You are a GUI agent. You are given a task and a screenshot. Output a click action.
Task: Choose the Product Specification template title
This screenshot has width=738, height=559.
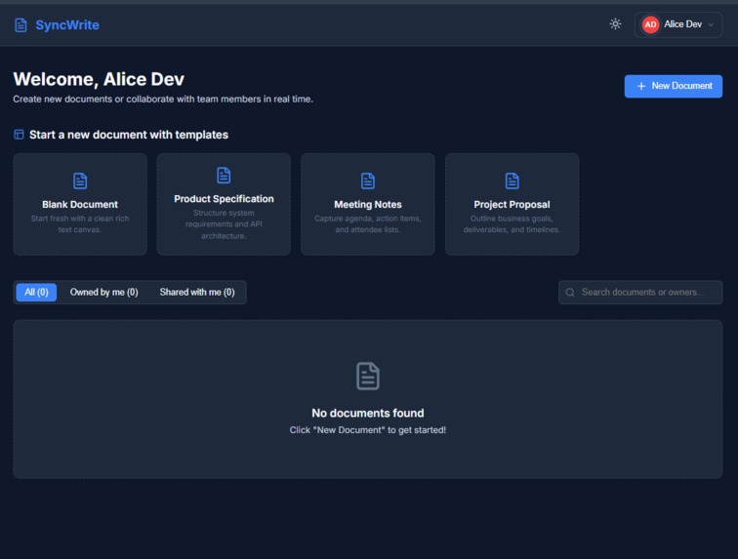pyautogui.click(x=224, y=199)
